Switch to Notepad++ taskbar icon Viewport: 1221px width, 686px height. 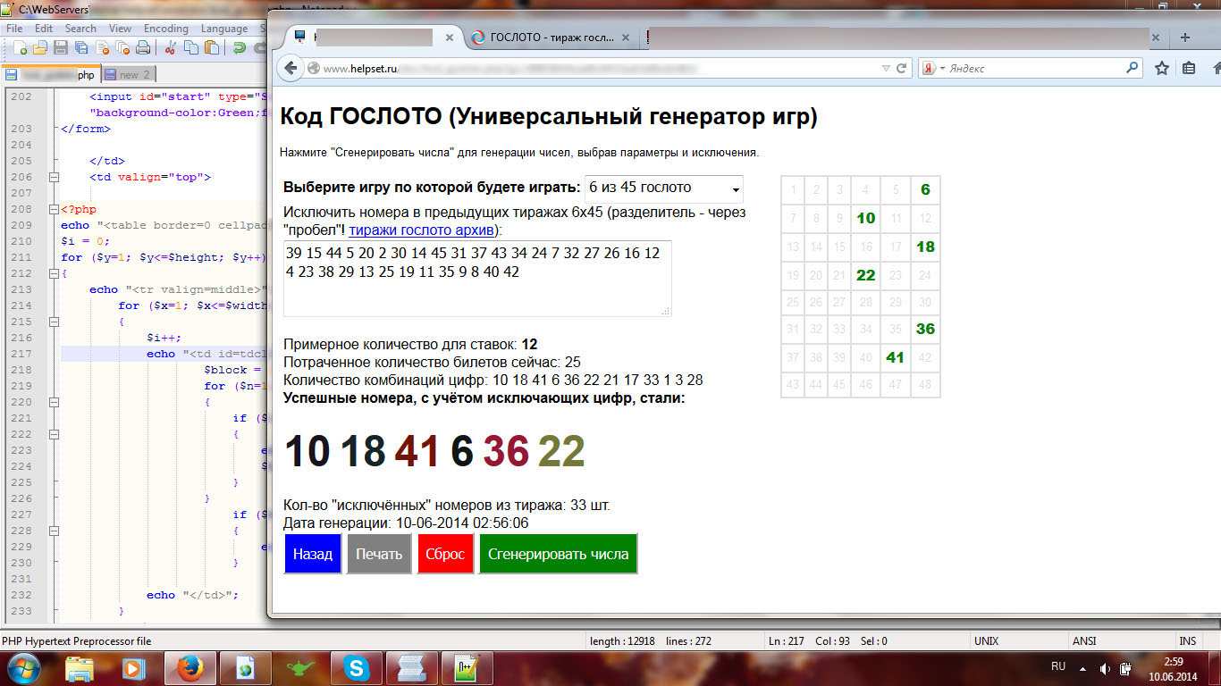pos(467,668)
